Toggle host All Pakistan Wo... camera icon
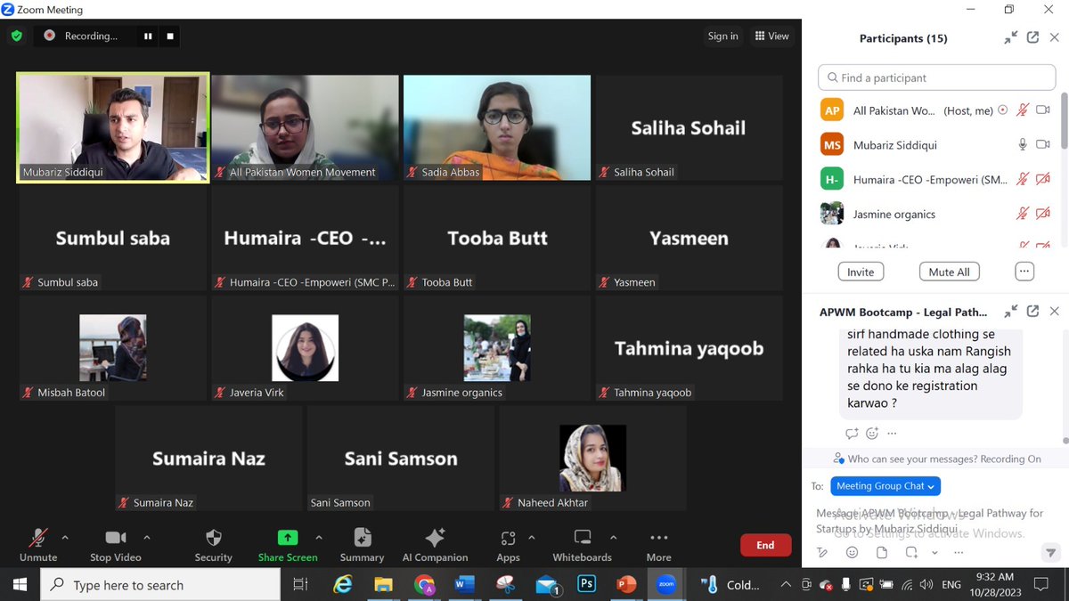Image resolution: width=1069 pixels, height=601 pixels. (1043, 110)
